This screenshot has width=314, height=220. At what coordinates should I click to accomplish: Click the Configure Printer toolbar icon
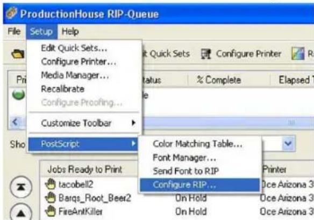[206, 54]
